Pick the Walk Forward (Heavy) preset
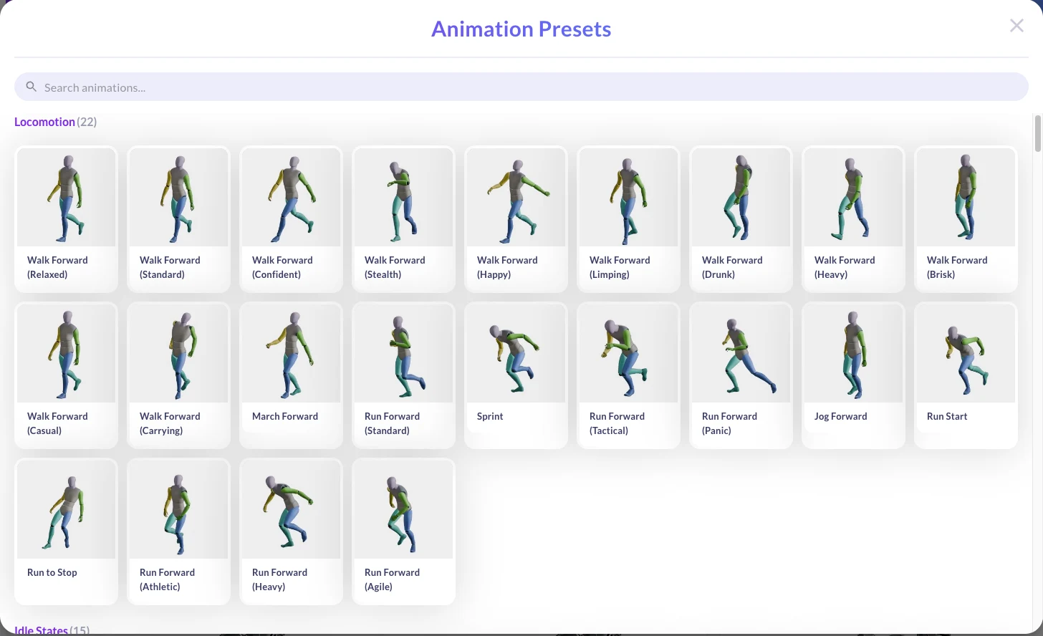This screenshot has width=1043, height=636. (853, 219)
